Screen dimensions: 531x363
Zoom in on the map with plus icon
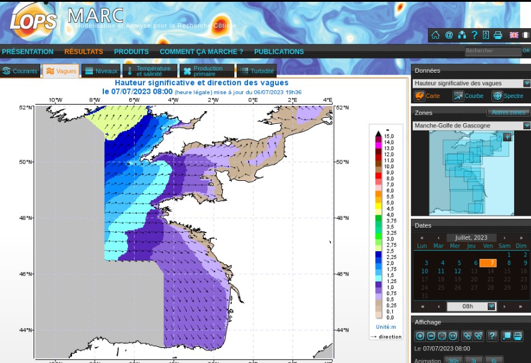[420, 336]
